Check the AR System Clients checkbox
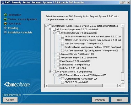This screenshot has width=131, height=105. pyautogui.click(x=54, y=71)
